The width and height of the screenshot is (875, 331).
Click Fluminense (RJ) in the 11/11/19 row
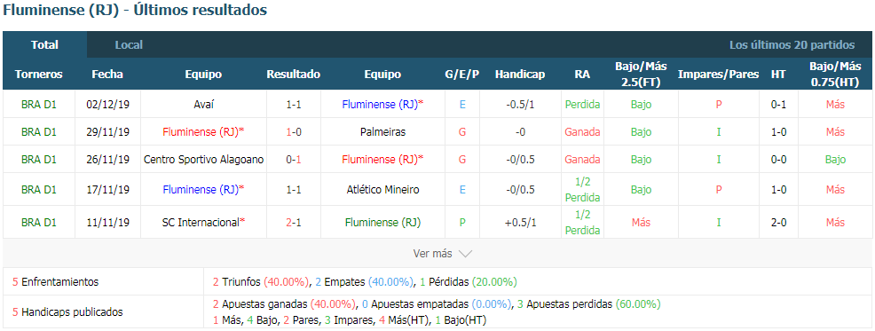[382, 222]
